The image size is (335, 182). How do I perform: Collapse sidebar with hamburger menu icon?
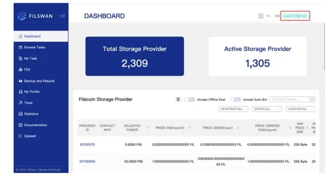click(x=62, y=16)
